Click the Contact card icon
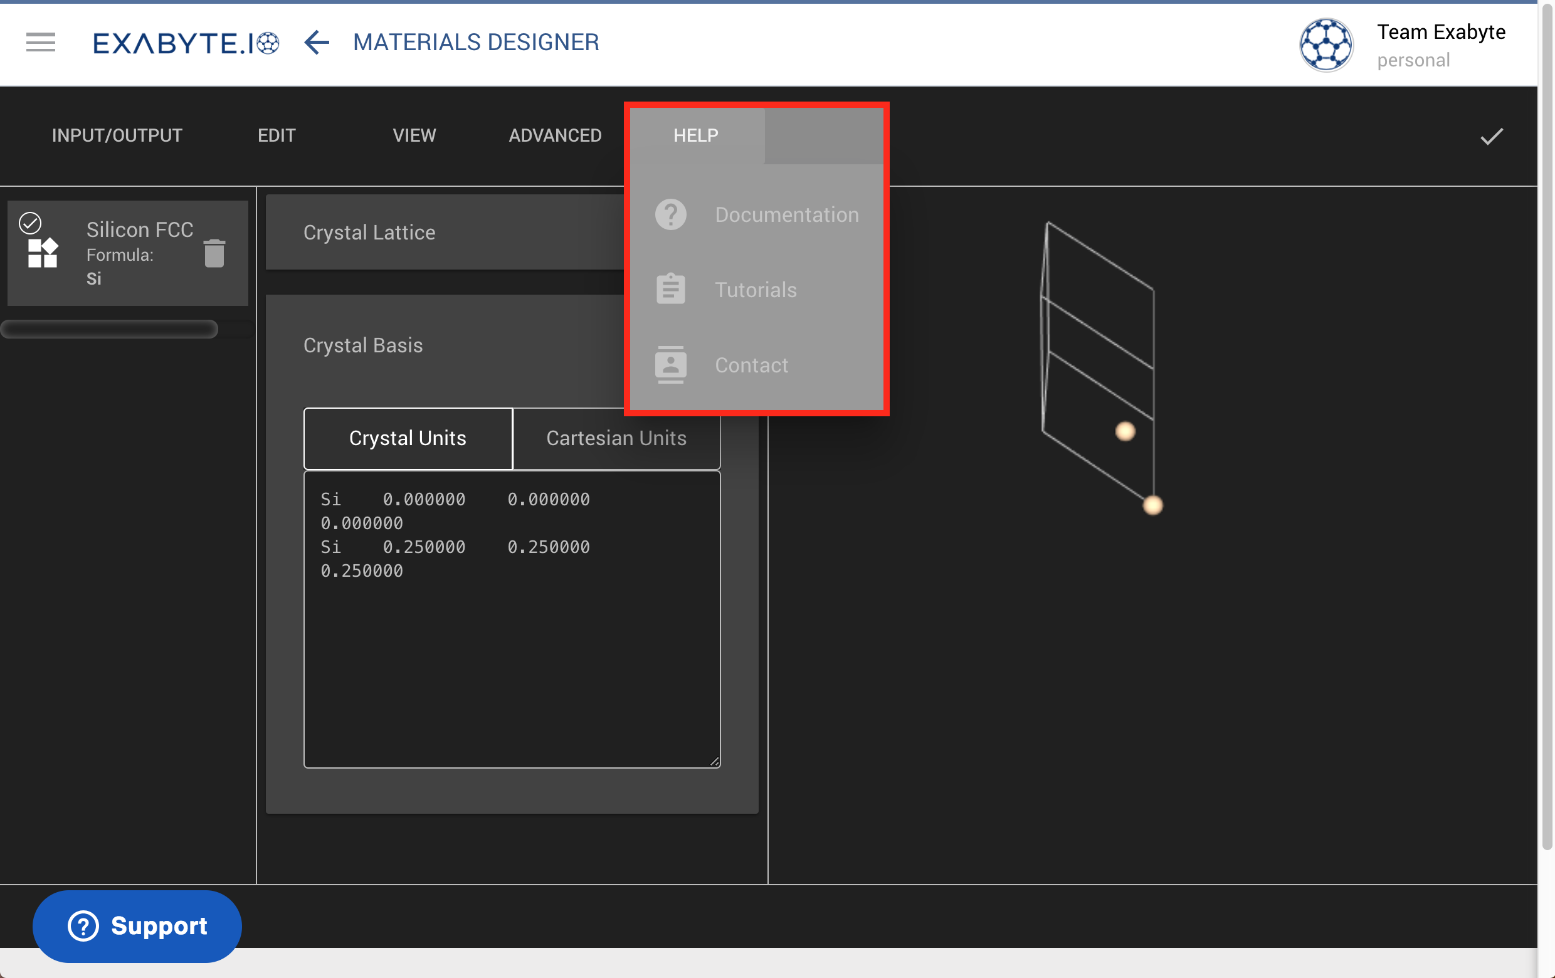 pos(670,365)
